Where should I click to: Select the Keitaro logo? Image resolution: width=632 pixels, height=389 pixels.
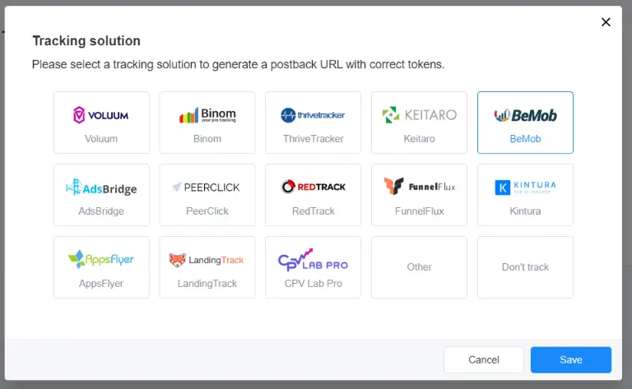tap(419, 115)
